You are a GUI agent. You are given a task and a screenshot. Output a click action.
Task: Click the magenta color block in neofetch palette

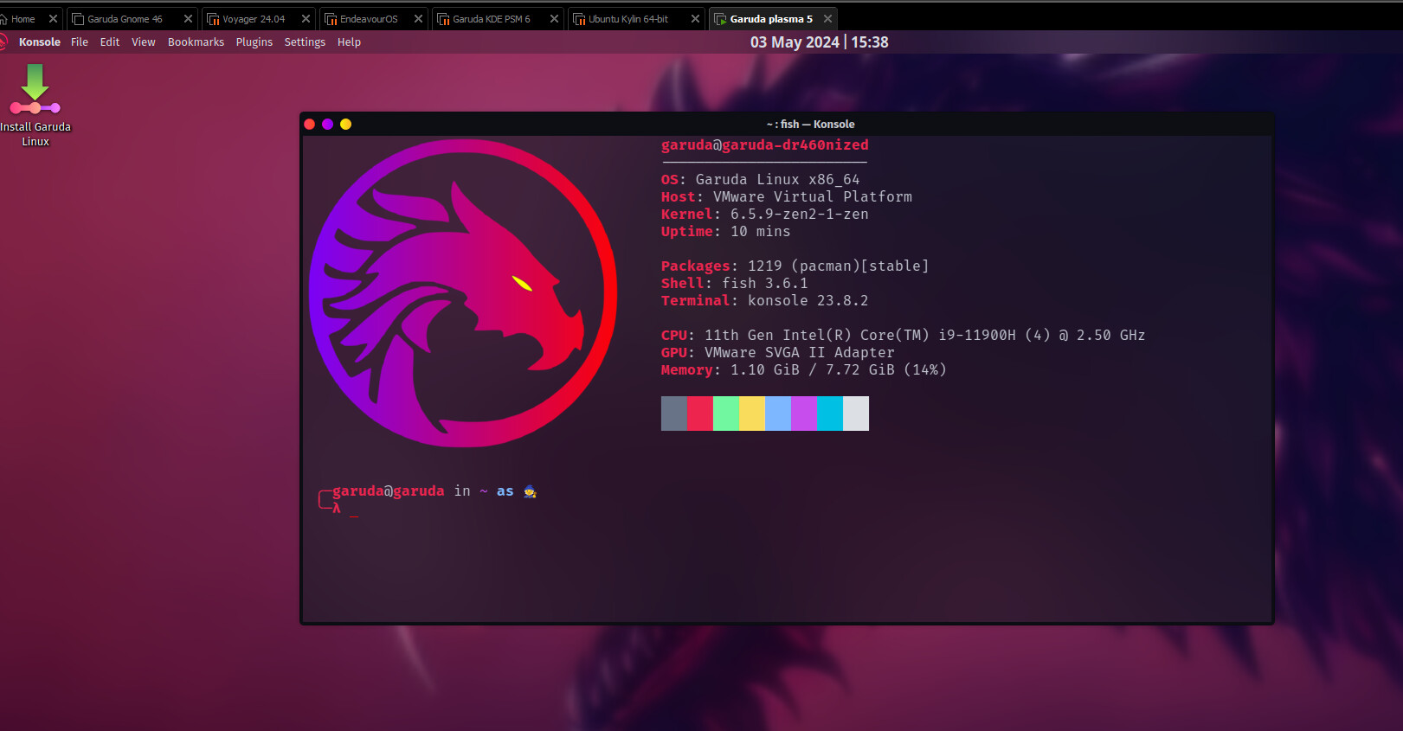tap(804, 414)
